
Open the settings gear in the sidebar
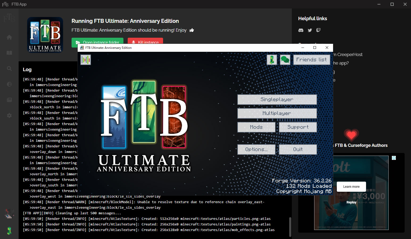pyautogui.click(x=9, y=116)
